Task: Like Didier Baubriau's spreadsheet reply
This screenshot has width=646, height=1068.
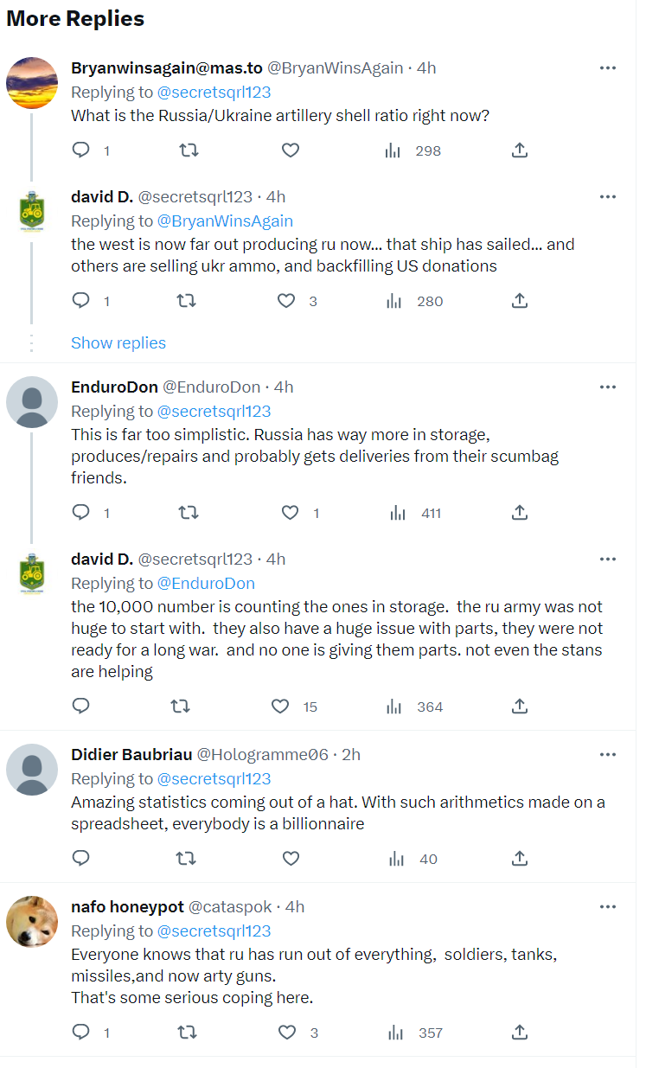Action: pyautogui.click(x=291, y=859)
